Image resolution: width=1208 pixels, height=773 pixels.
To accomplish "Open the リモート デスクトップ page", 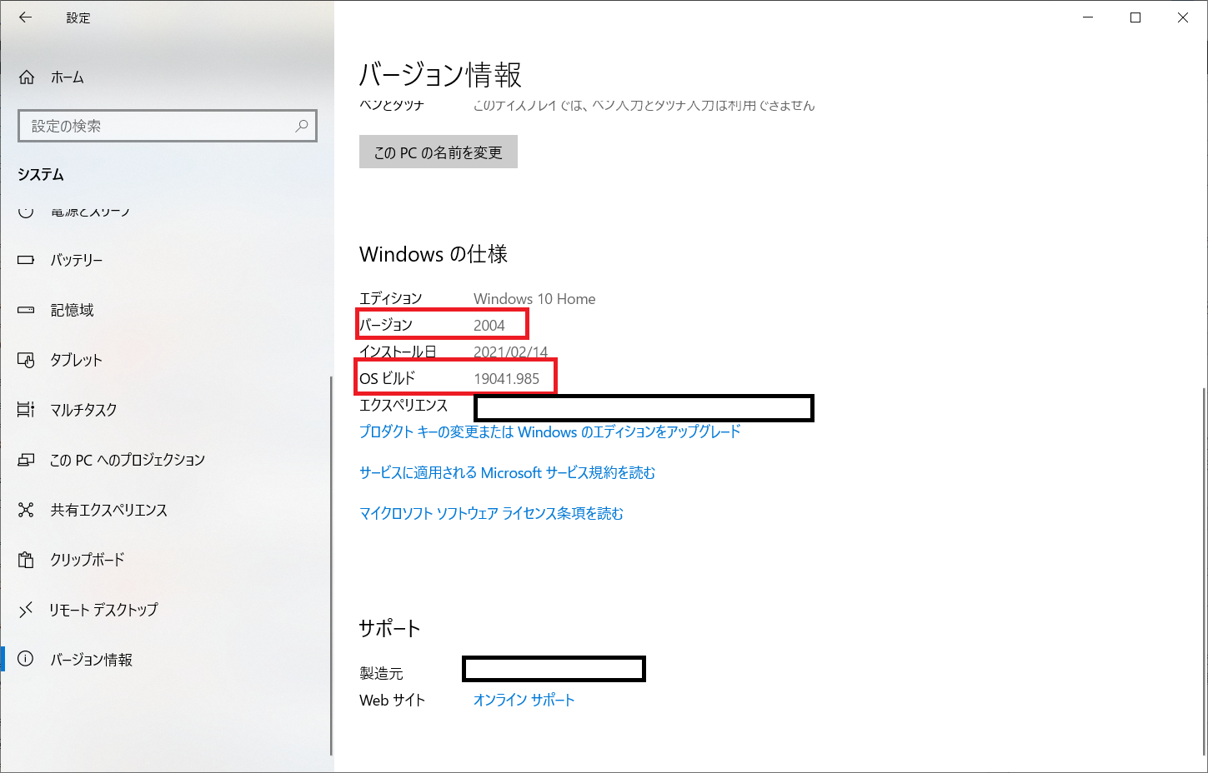I will tap(167, 610).
